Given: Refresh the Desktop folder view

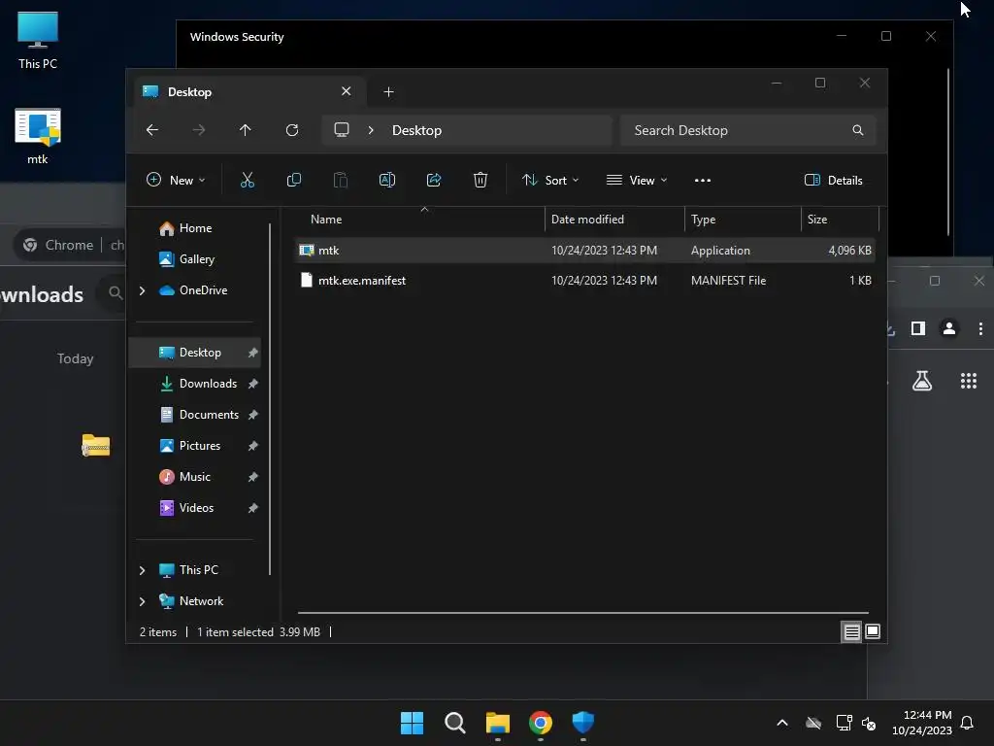Looking at the screenshot, I should click(x=292, y=130).
